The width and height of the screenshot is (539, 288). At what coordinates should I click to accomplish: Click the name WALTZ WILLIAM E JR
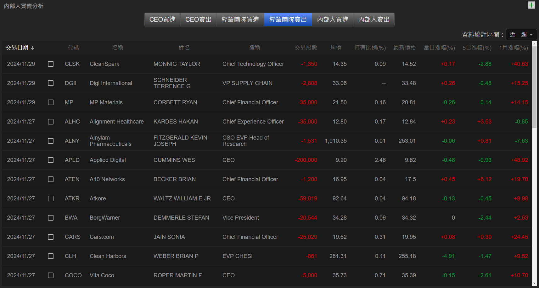tap(182, 199)
